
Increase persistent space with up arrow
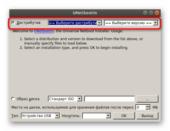[x=148, y=106]
